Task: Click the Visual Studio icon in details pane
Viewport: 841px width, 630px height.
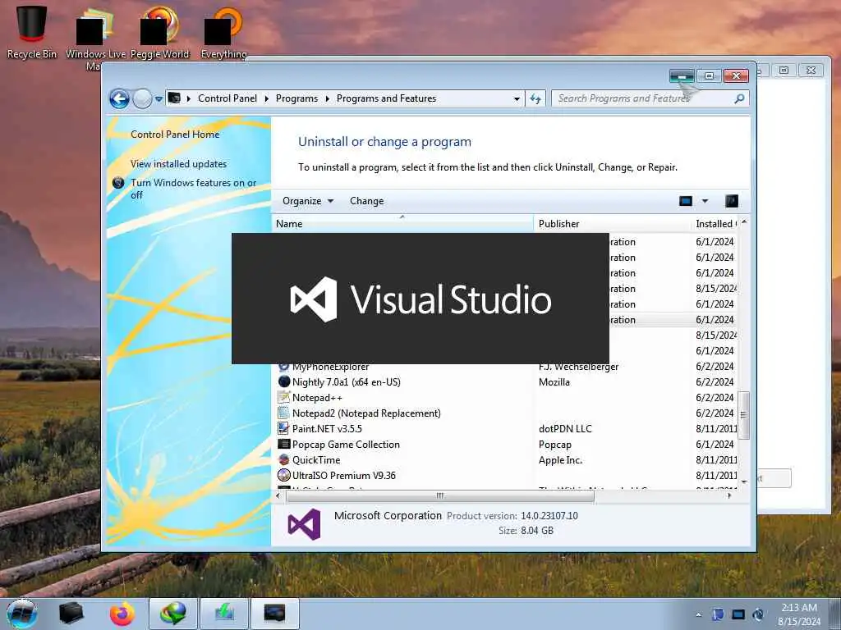Action: [x=304, y=524]
